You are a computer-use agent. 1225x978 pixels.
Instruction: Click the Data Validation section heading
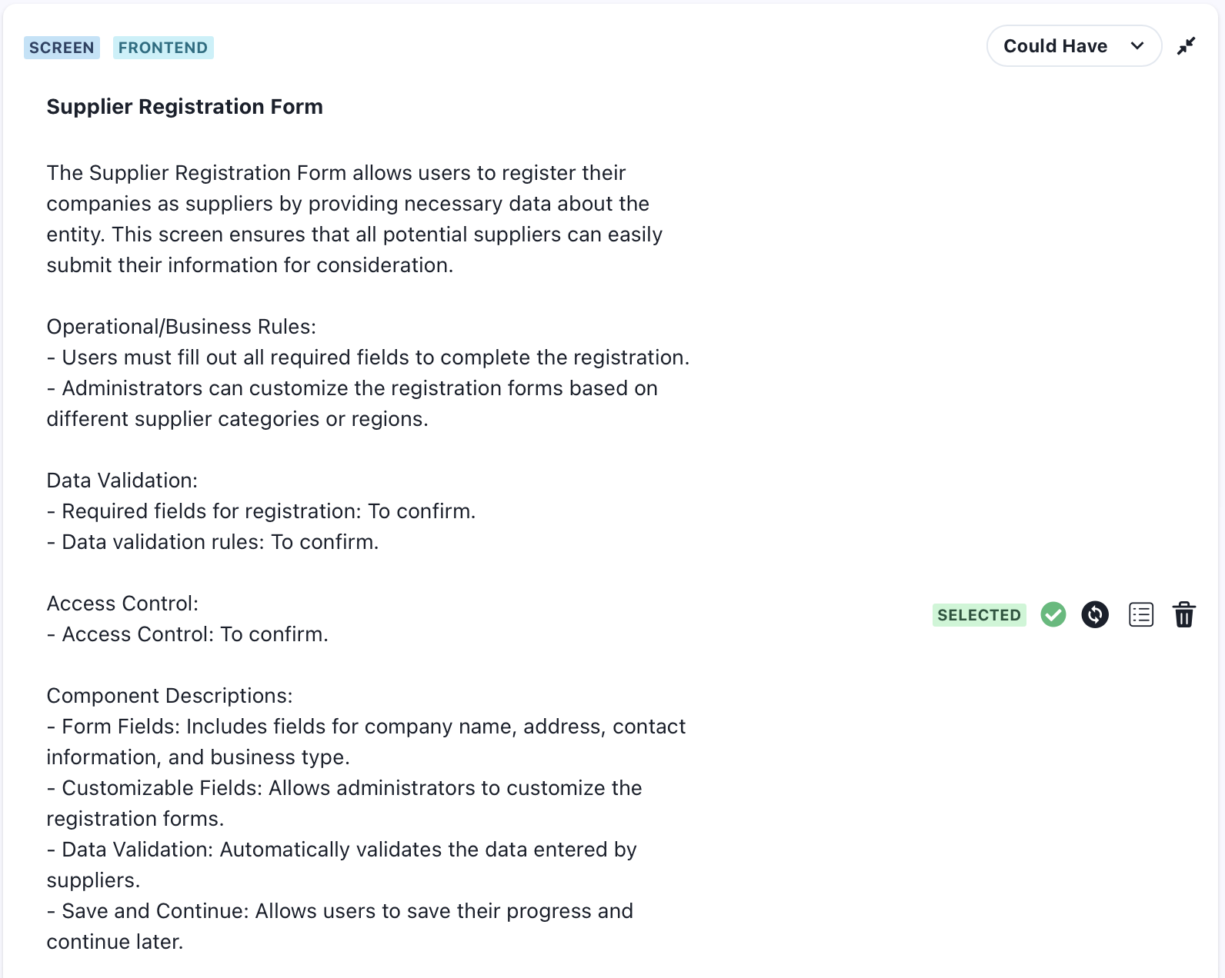(x=122, y=481)
